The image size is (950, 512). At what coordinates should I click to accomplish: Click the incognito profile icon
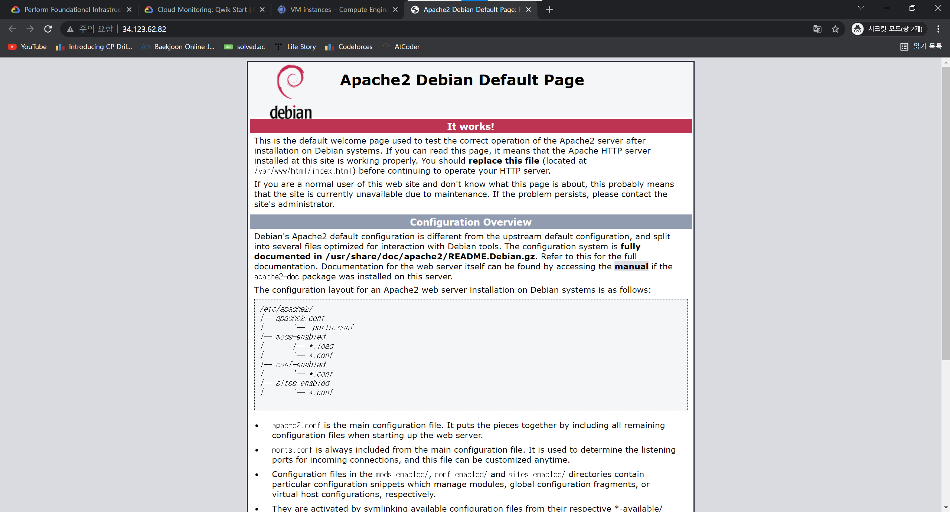click(x=858, y=29)
